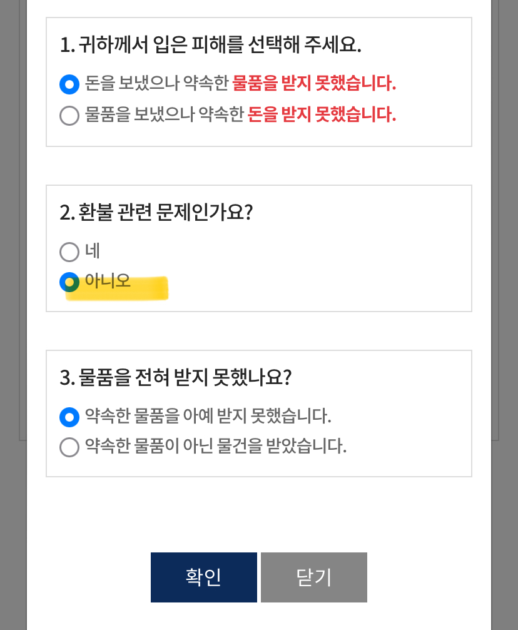
Task: Select radio circle for '약속한 물품이 아닌 물건을 받았습니다'
Action: tap(69, 447)
